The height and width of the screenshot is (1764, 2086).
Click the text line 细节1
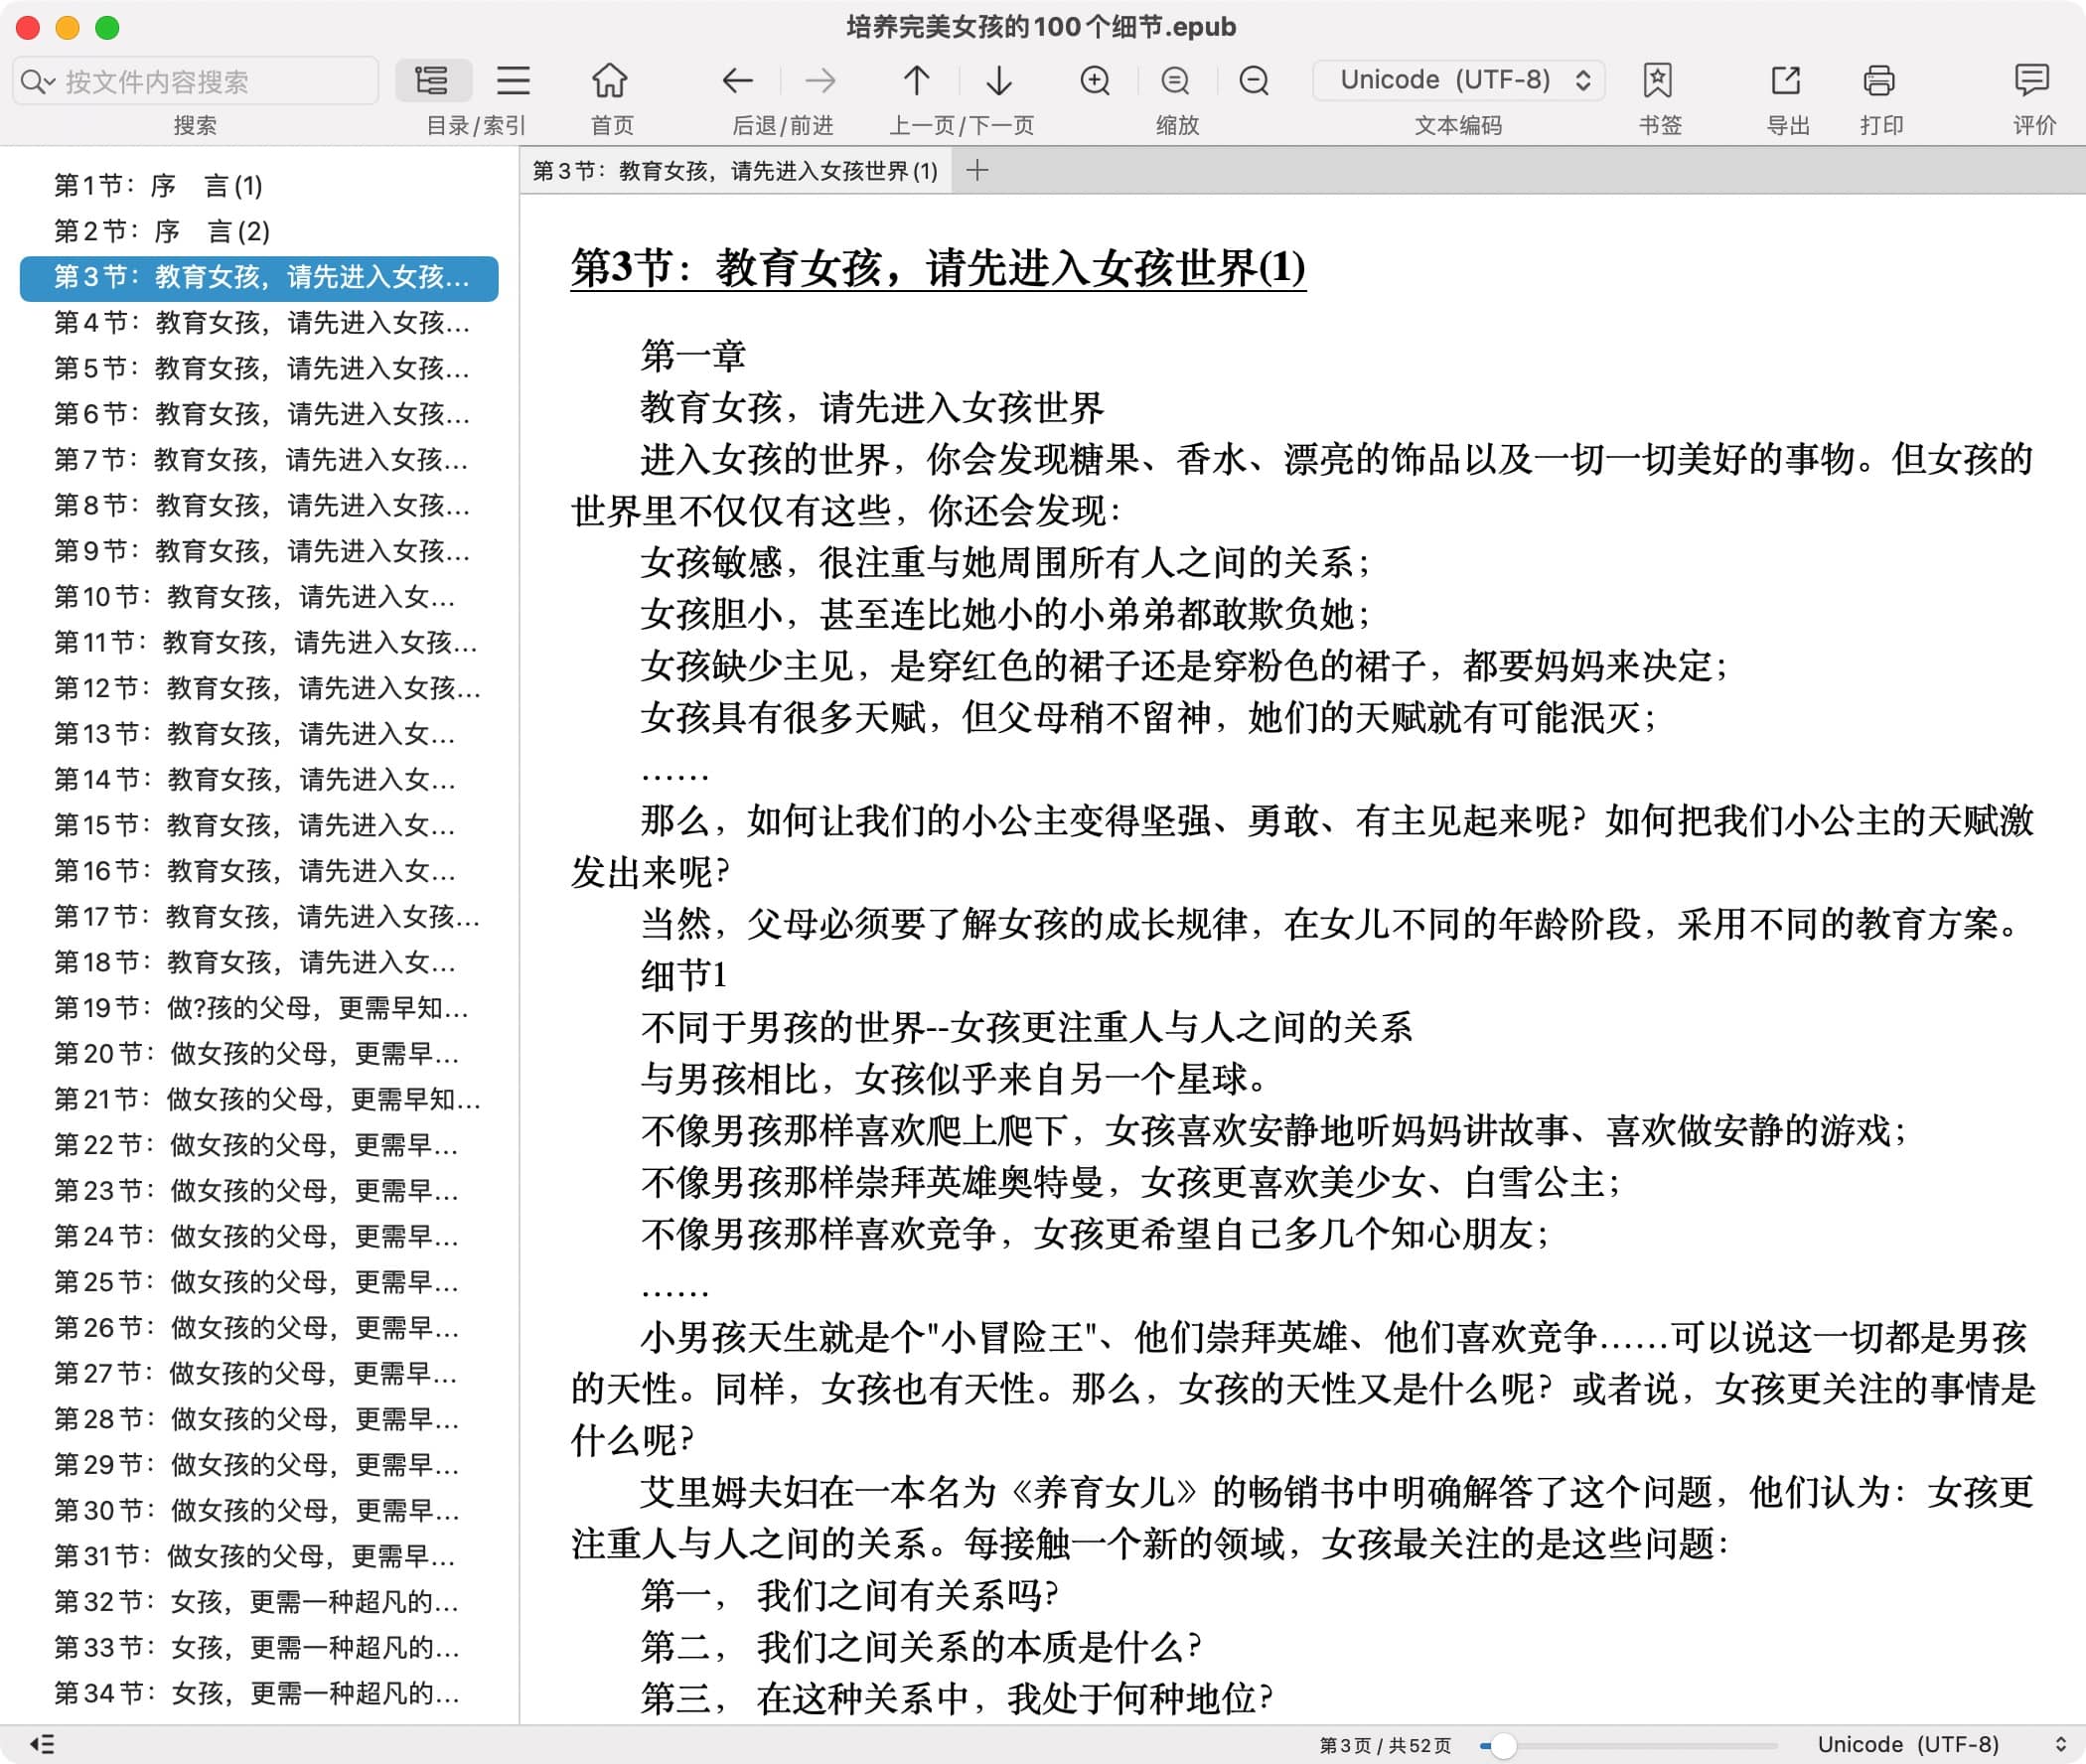(684, 976)
